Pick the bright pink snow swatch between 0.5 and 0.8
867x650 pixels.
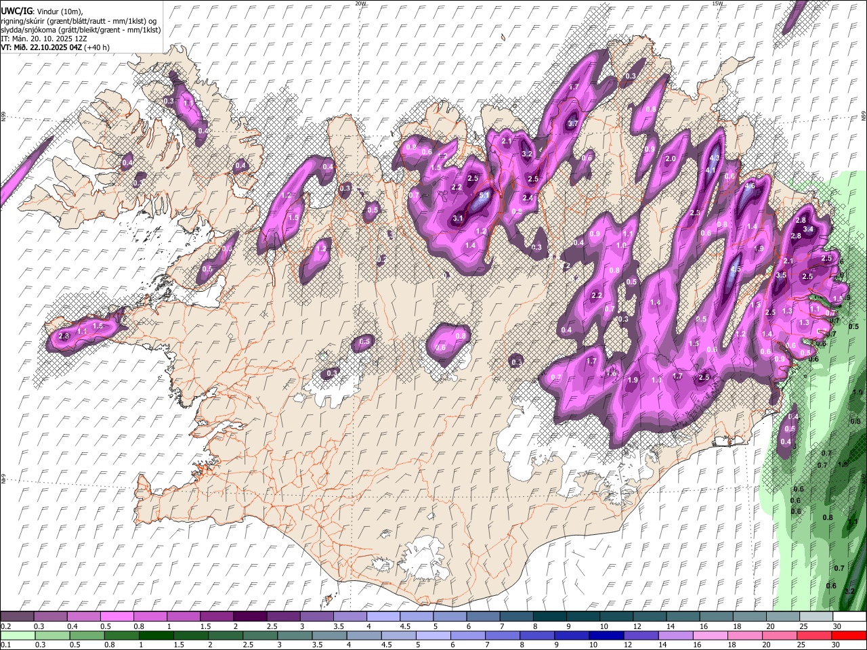pos(117,617)
